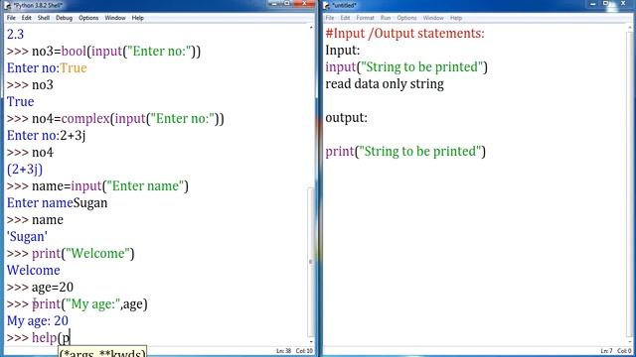636x357 pixels.
Task: Click 'Enter nameSugan' line in shell
Action: coord(58,202)
